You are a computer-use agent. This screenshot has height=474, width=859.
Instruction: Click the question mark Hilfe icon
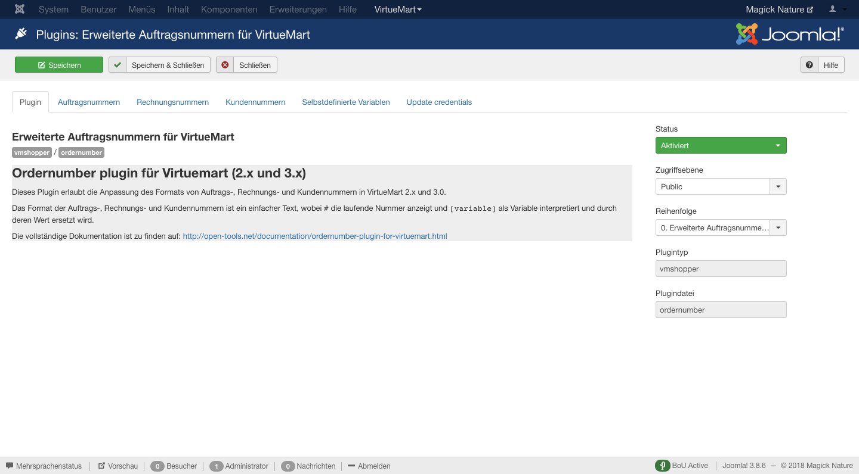point(809,65)
